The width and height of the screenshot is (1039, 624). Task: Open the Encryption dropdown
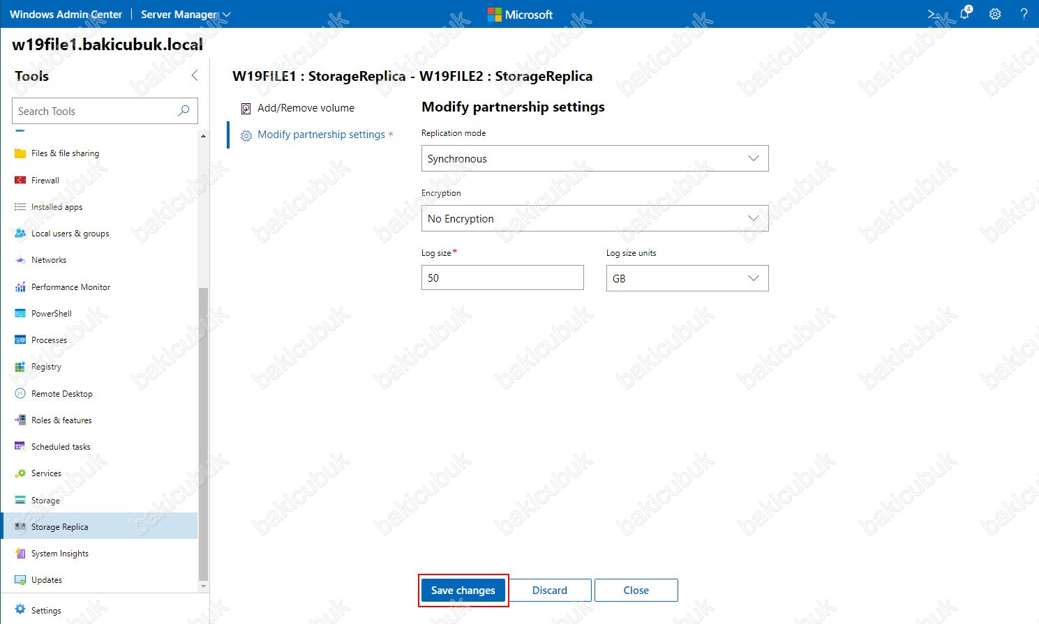coord(595,218)
